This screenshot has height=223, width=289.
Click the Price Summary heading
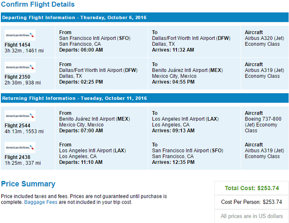28,184
